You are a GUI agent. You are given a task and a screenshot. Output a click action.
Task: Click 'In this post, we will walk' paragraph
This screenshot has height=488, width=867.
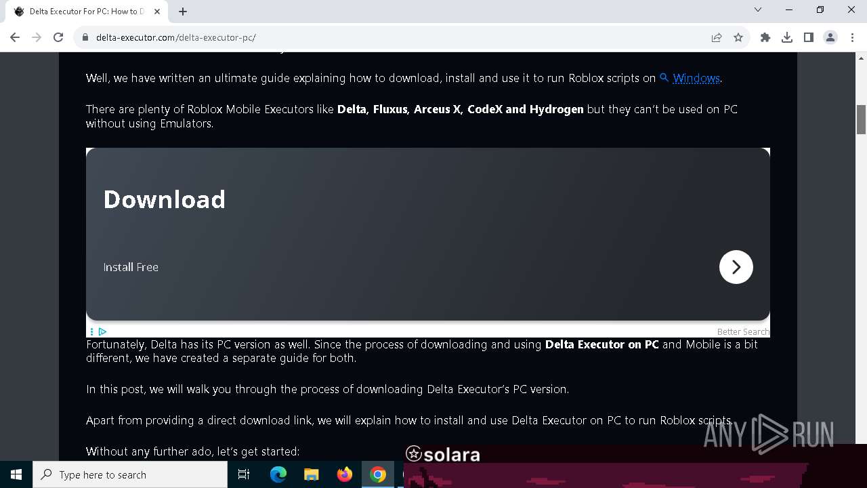(x=327, y=389)
